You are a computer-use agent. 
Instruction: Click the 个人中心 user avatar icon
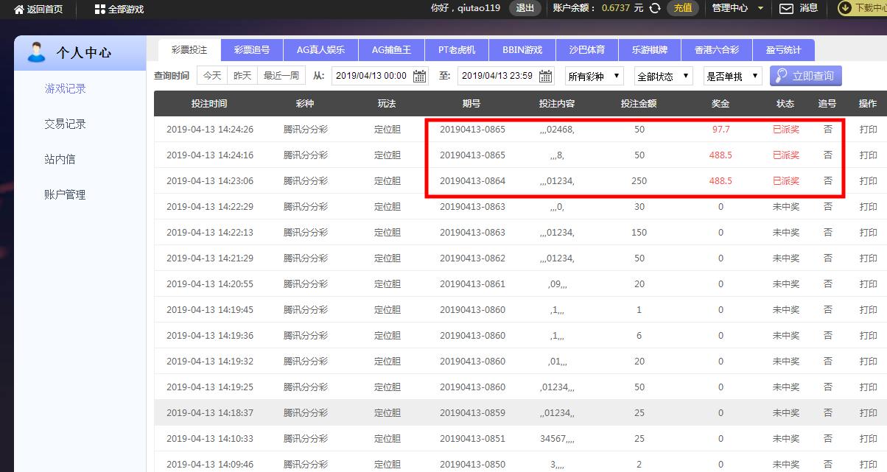35,52
